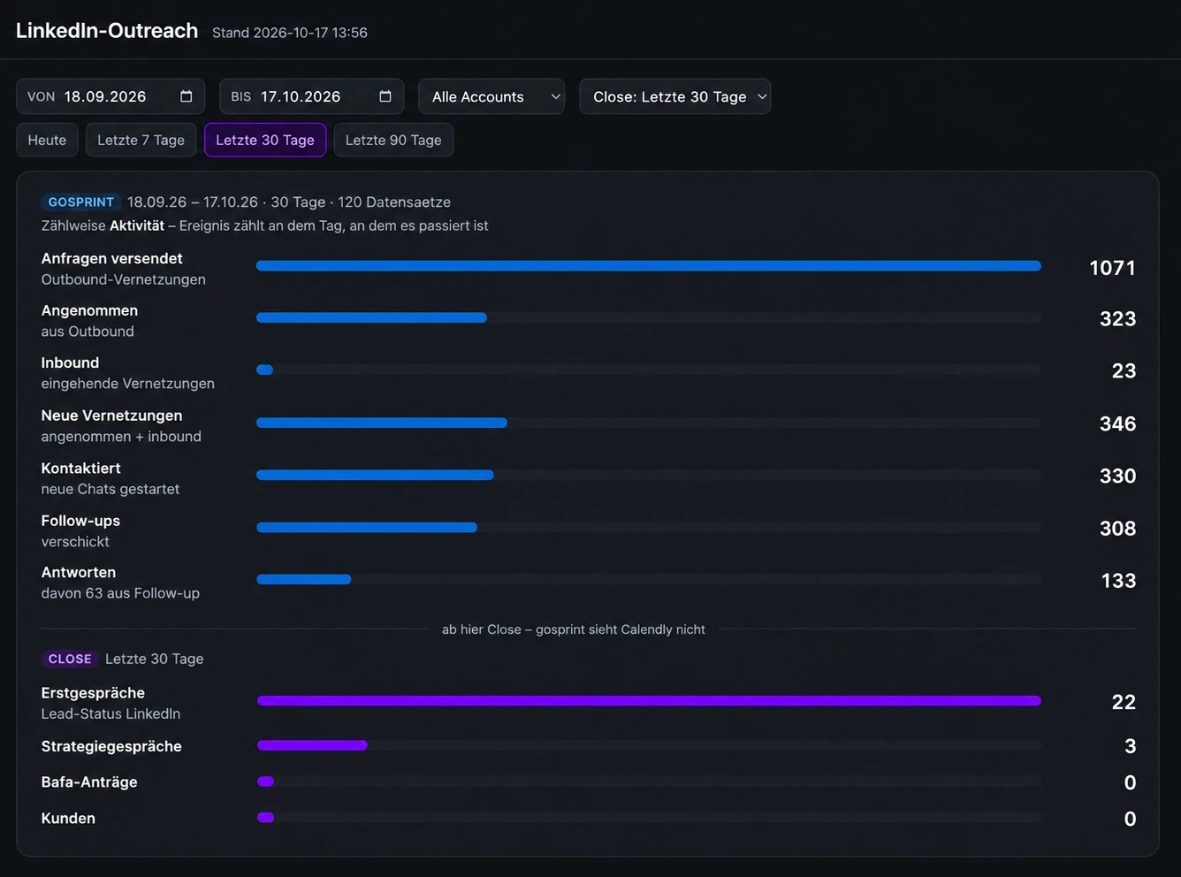1181x877 pixels.
Task: Click the Erstgespräche label
Action: [93, 693]
